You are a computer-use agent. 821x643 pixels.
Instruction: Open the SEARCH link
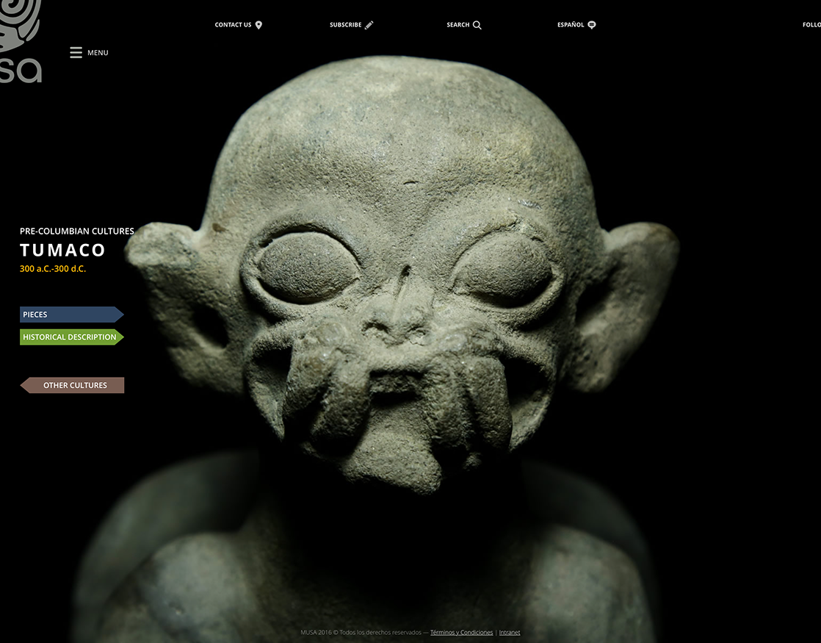coord(458,25)
